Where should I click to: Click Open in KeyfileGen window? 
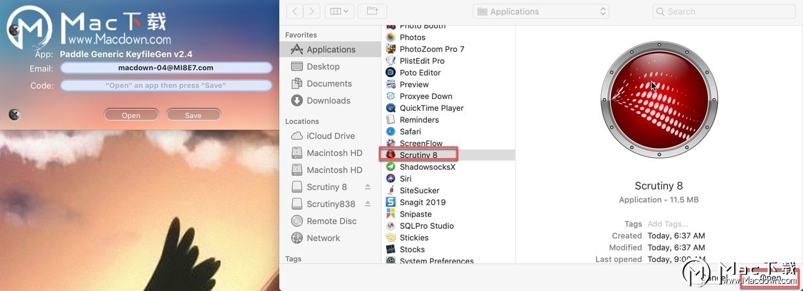[131, 115]
